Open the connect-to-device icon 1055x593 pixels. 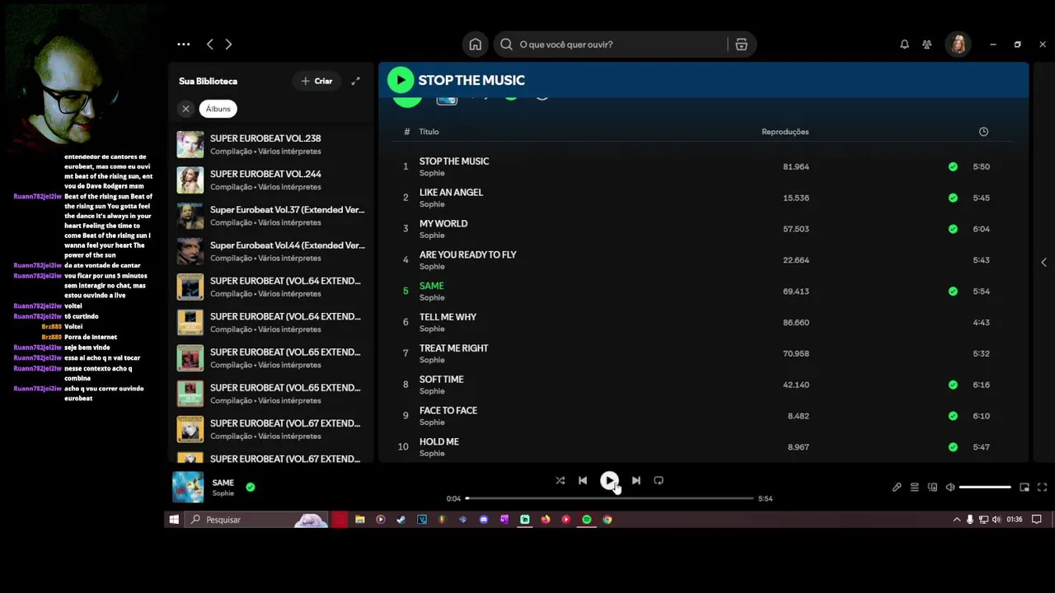[x=932, y=487]
